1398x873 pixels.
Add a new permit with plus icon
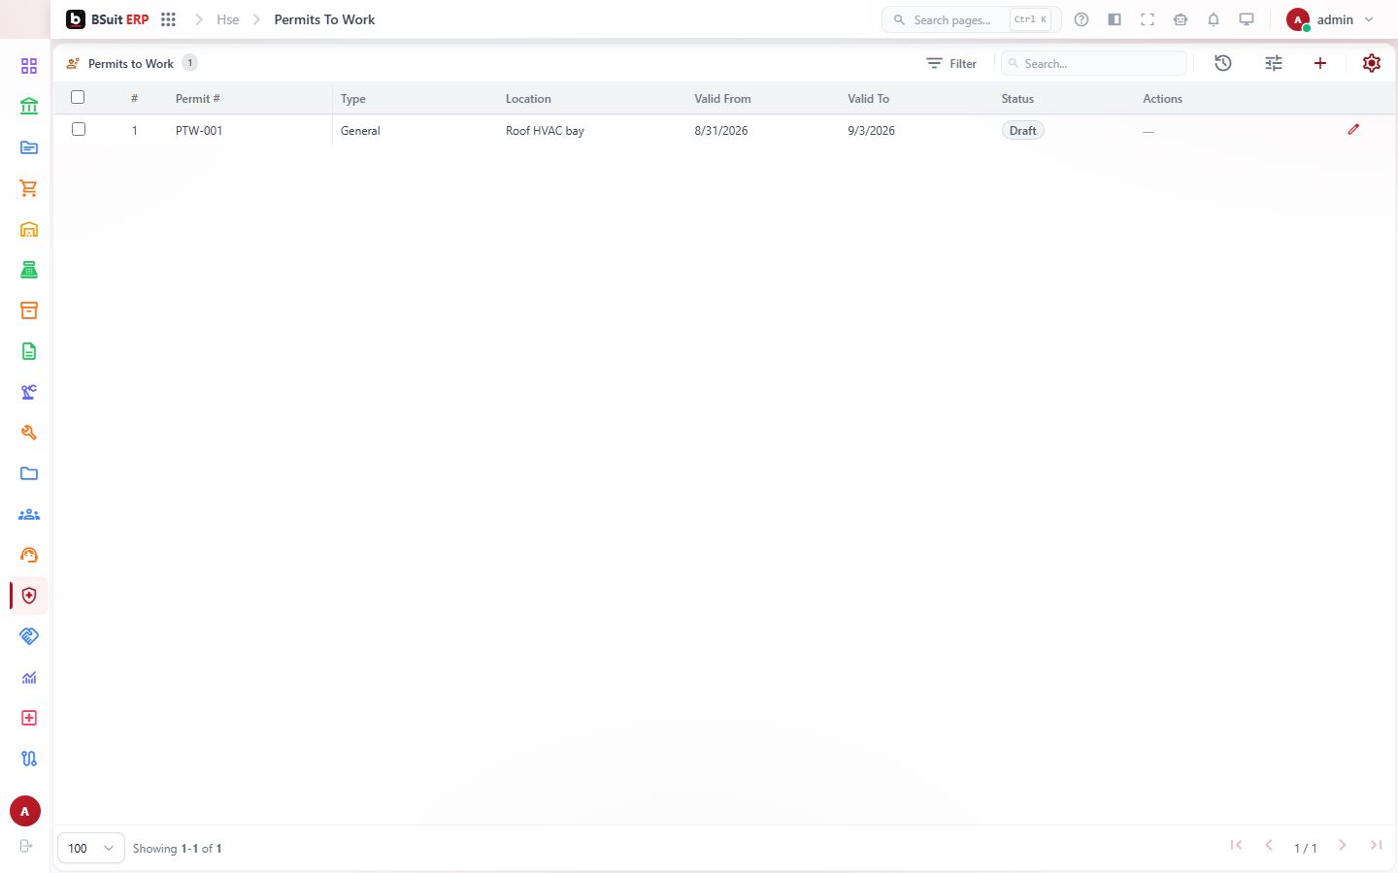[x=1320, y=63]
